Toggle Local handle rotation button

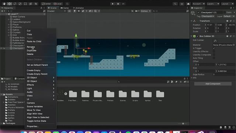(58, 4)
